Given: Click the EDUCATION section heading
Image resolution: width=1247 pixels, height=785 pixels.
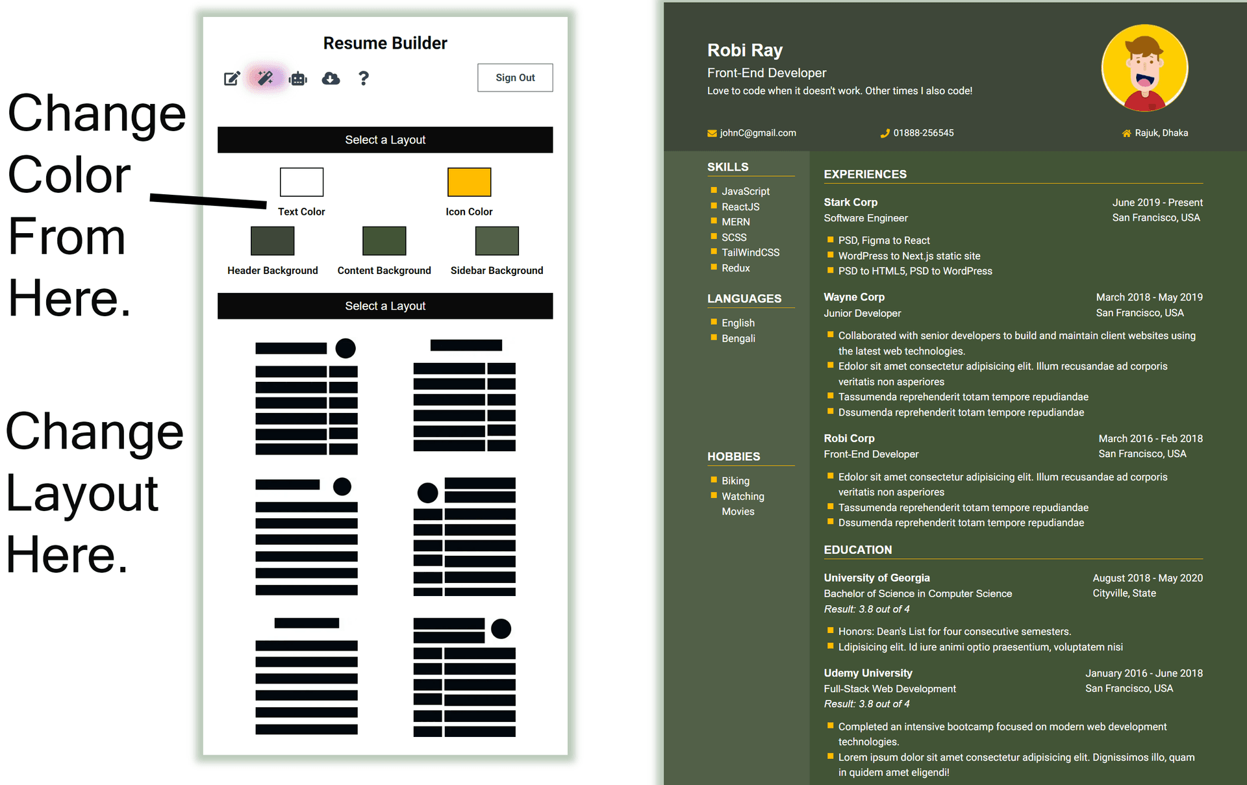Looking at the screenshot, I should (x=857, y=550).
